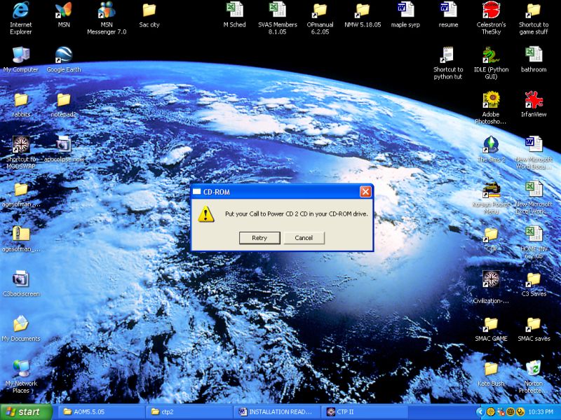Open the Windows start menu
Image resolution: width=561 pixels, height=420 pixels.
26,412
